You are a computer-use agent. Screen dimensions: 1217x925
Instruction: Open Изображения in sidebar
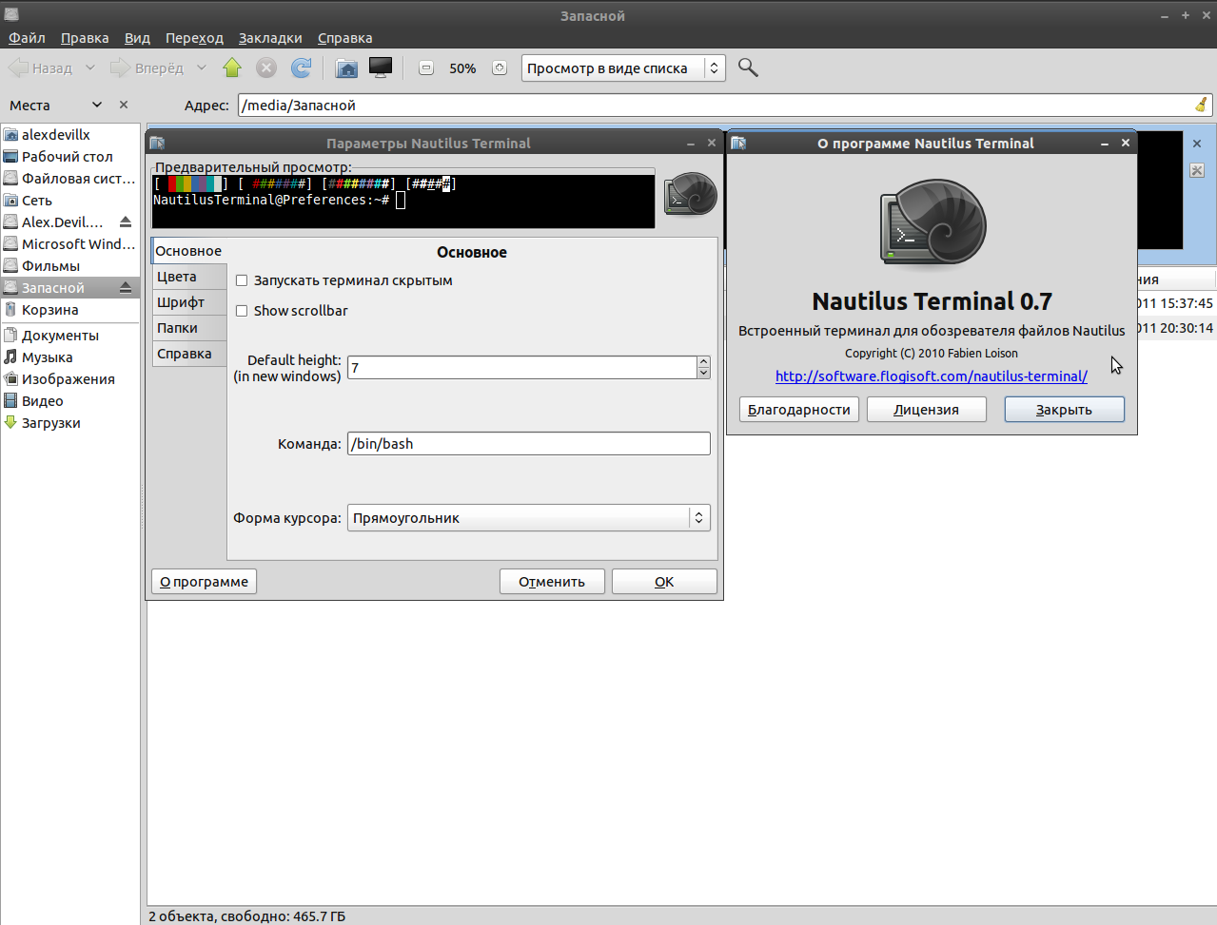pyautogui.click(x=70, y=379)
